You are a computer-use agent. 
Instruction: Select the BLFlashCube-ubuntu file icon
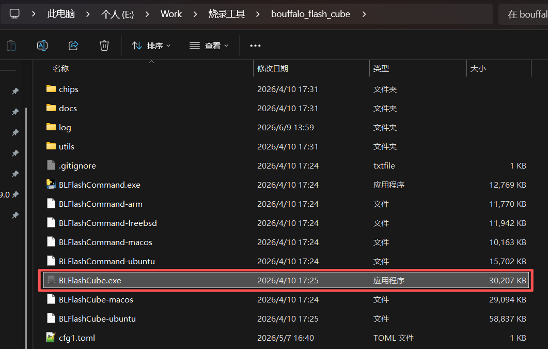[51, 318]
